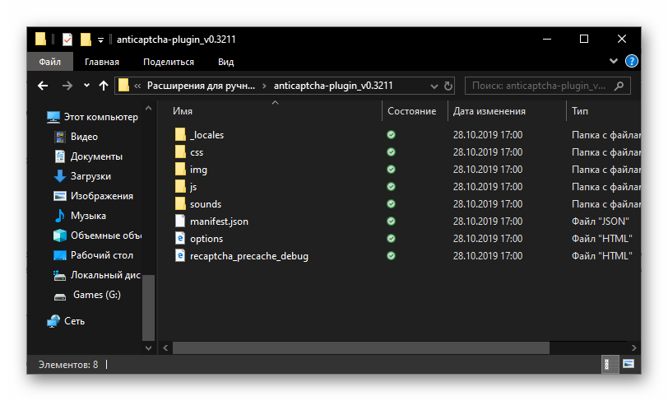This screenshot has width=668, height=401.
Task: Switch to details view icon in status bar
Action: click(610, 363)
